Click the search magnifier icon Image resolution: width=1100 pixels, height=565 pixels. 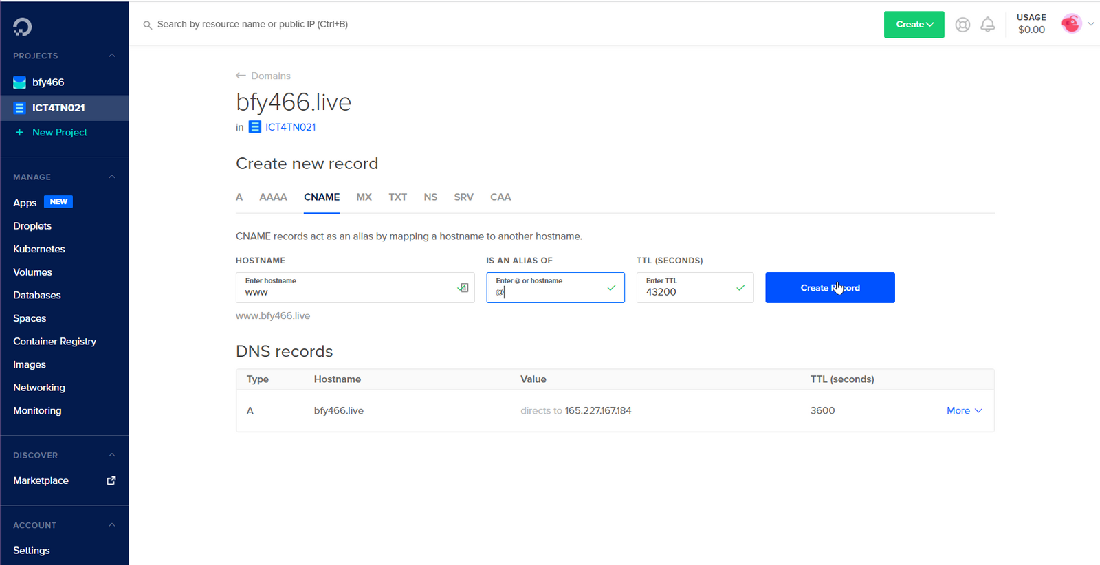tap(147, 25)
